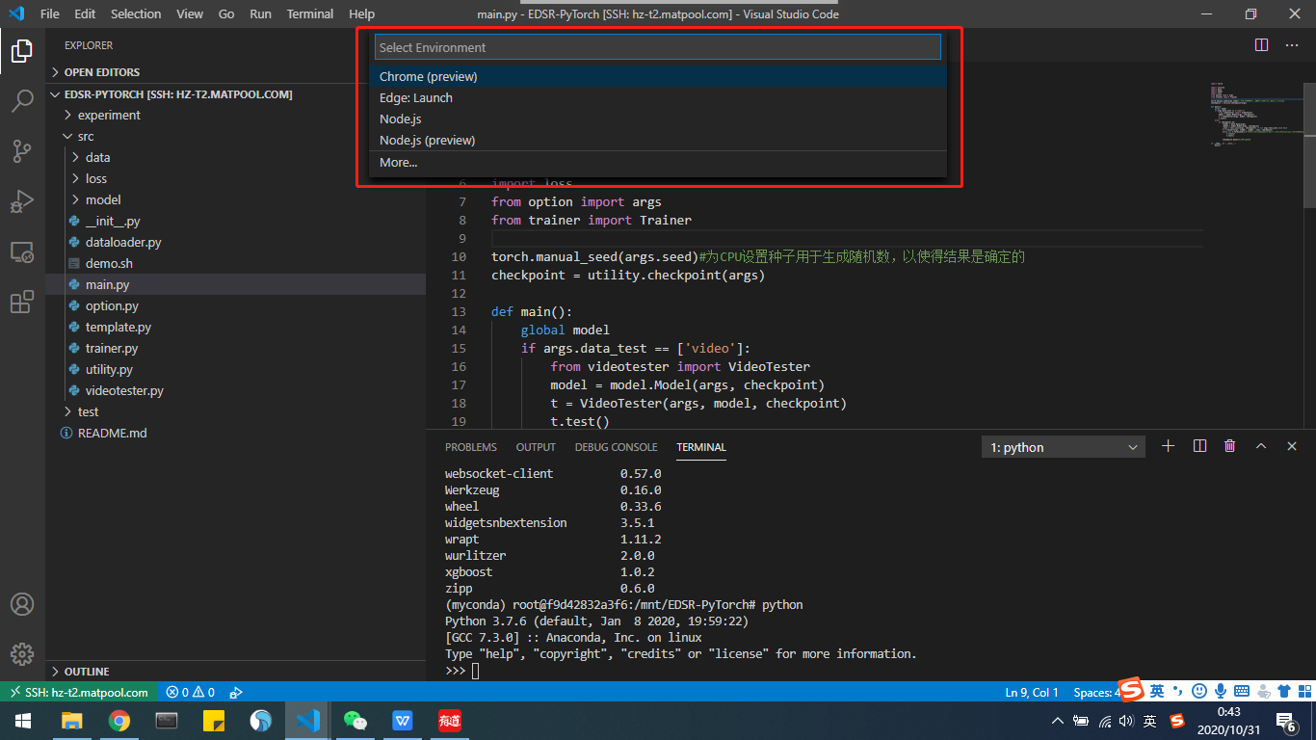1316x740 pixels.
Task: Create a new terminal with plus icon
Action: [1169, 446]
